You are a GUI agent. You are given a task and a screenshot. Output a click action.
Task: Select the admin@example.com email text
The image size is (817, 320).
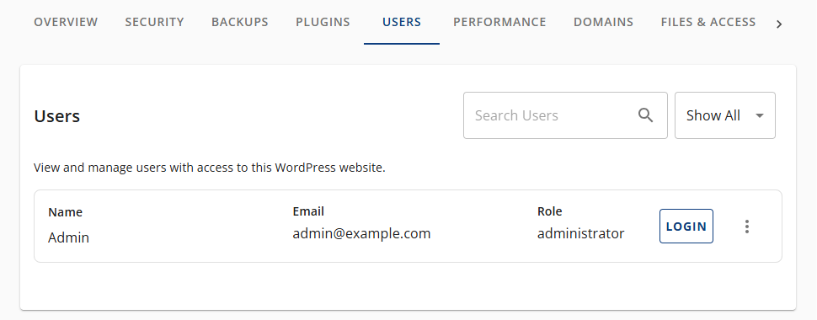tap(361, 233)
